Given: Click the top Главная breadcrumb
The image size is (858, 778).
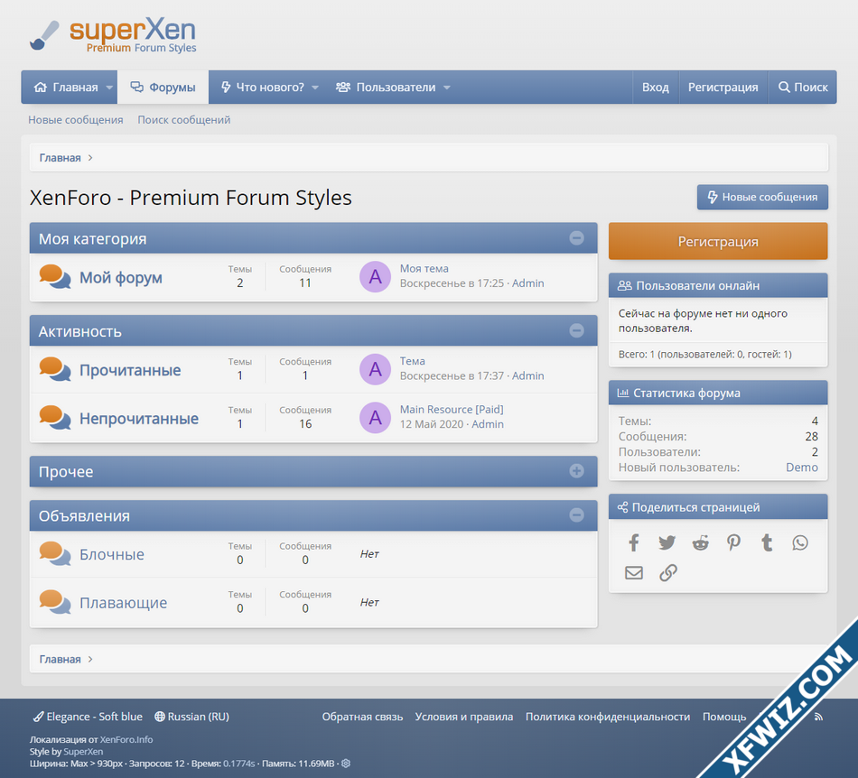Looking at the screenshot, I should click(61, 157).
